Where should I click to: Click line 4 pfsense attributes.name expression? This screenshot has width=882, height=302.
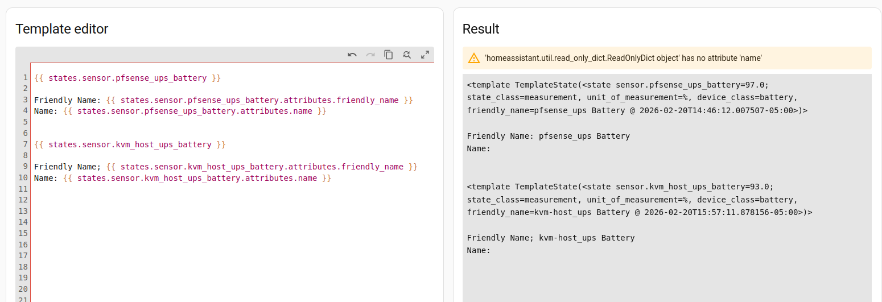tap(195, 111)
